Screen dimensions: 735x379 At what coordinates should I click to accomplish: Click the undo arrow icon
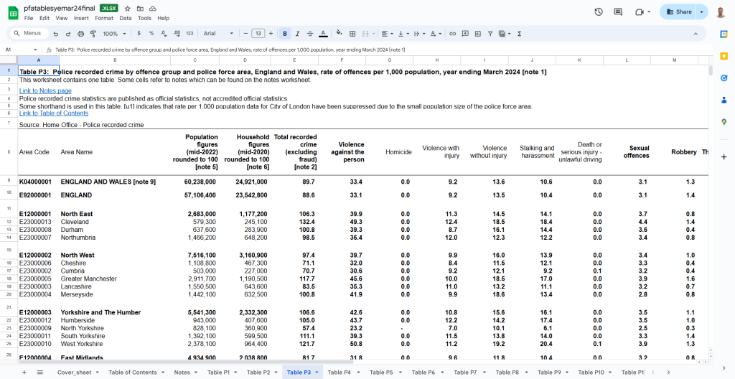(x=55, y=34)
